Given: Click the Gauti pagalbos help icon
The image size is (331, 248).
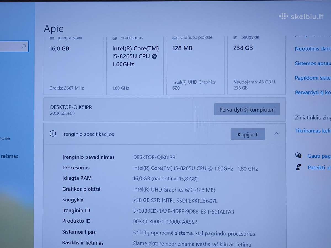Looking at the screenshot, I should (x=298, y=156).
